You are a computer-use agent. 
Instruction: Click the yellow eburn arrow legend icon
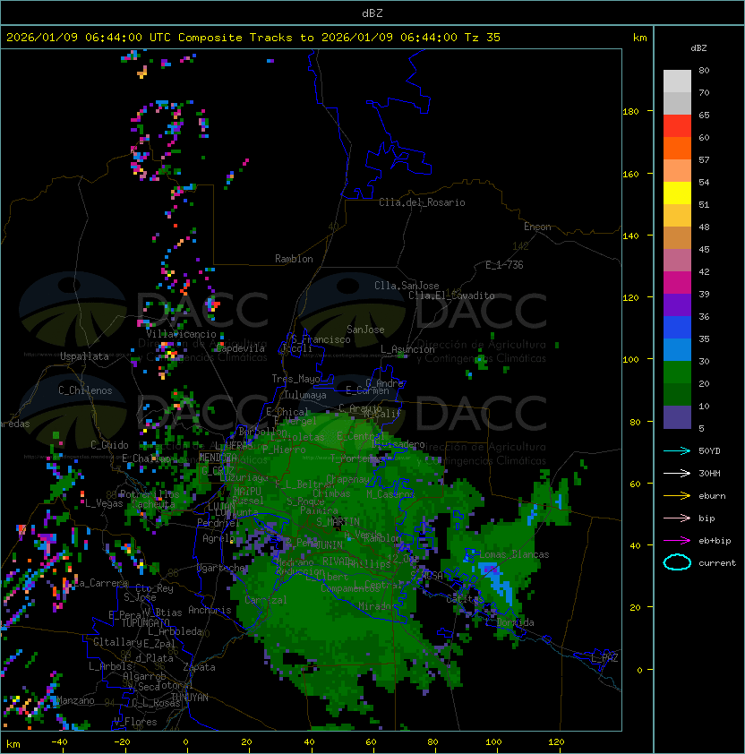(x=677, y=496)
